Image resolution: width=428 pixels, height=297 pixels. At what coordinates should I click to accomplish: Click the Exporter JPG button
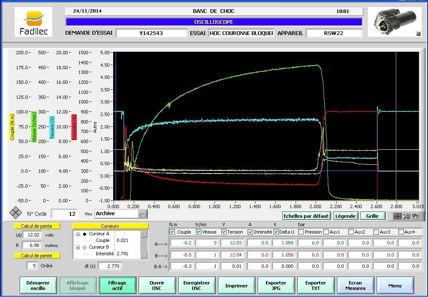tap(276, 286)
